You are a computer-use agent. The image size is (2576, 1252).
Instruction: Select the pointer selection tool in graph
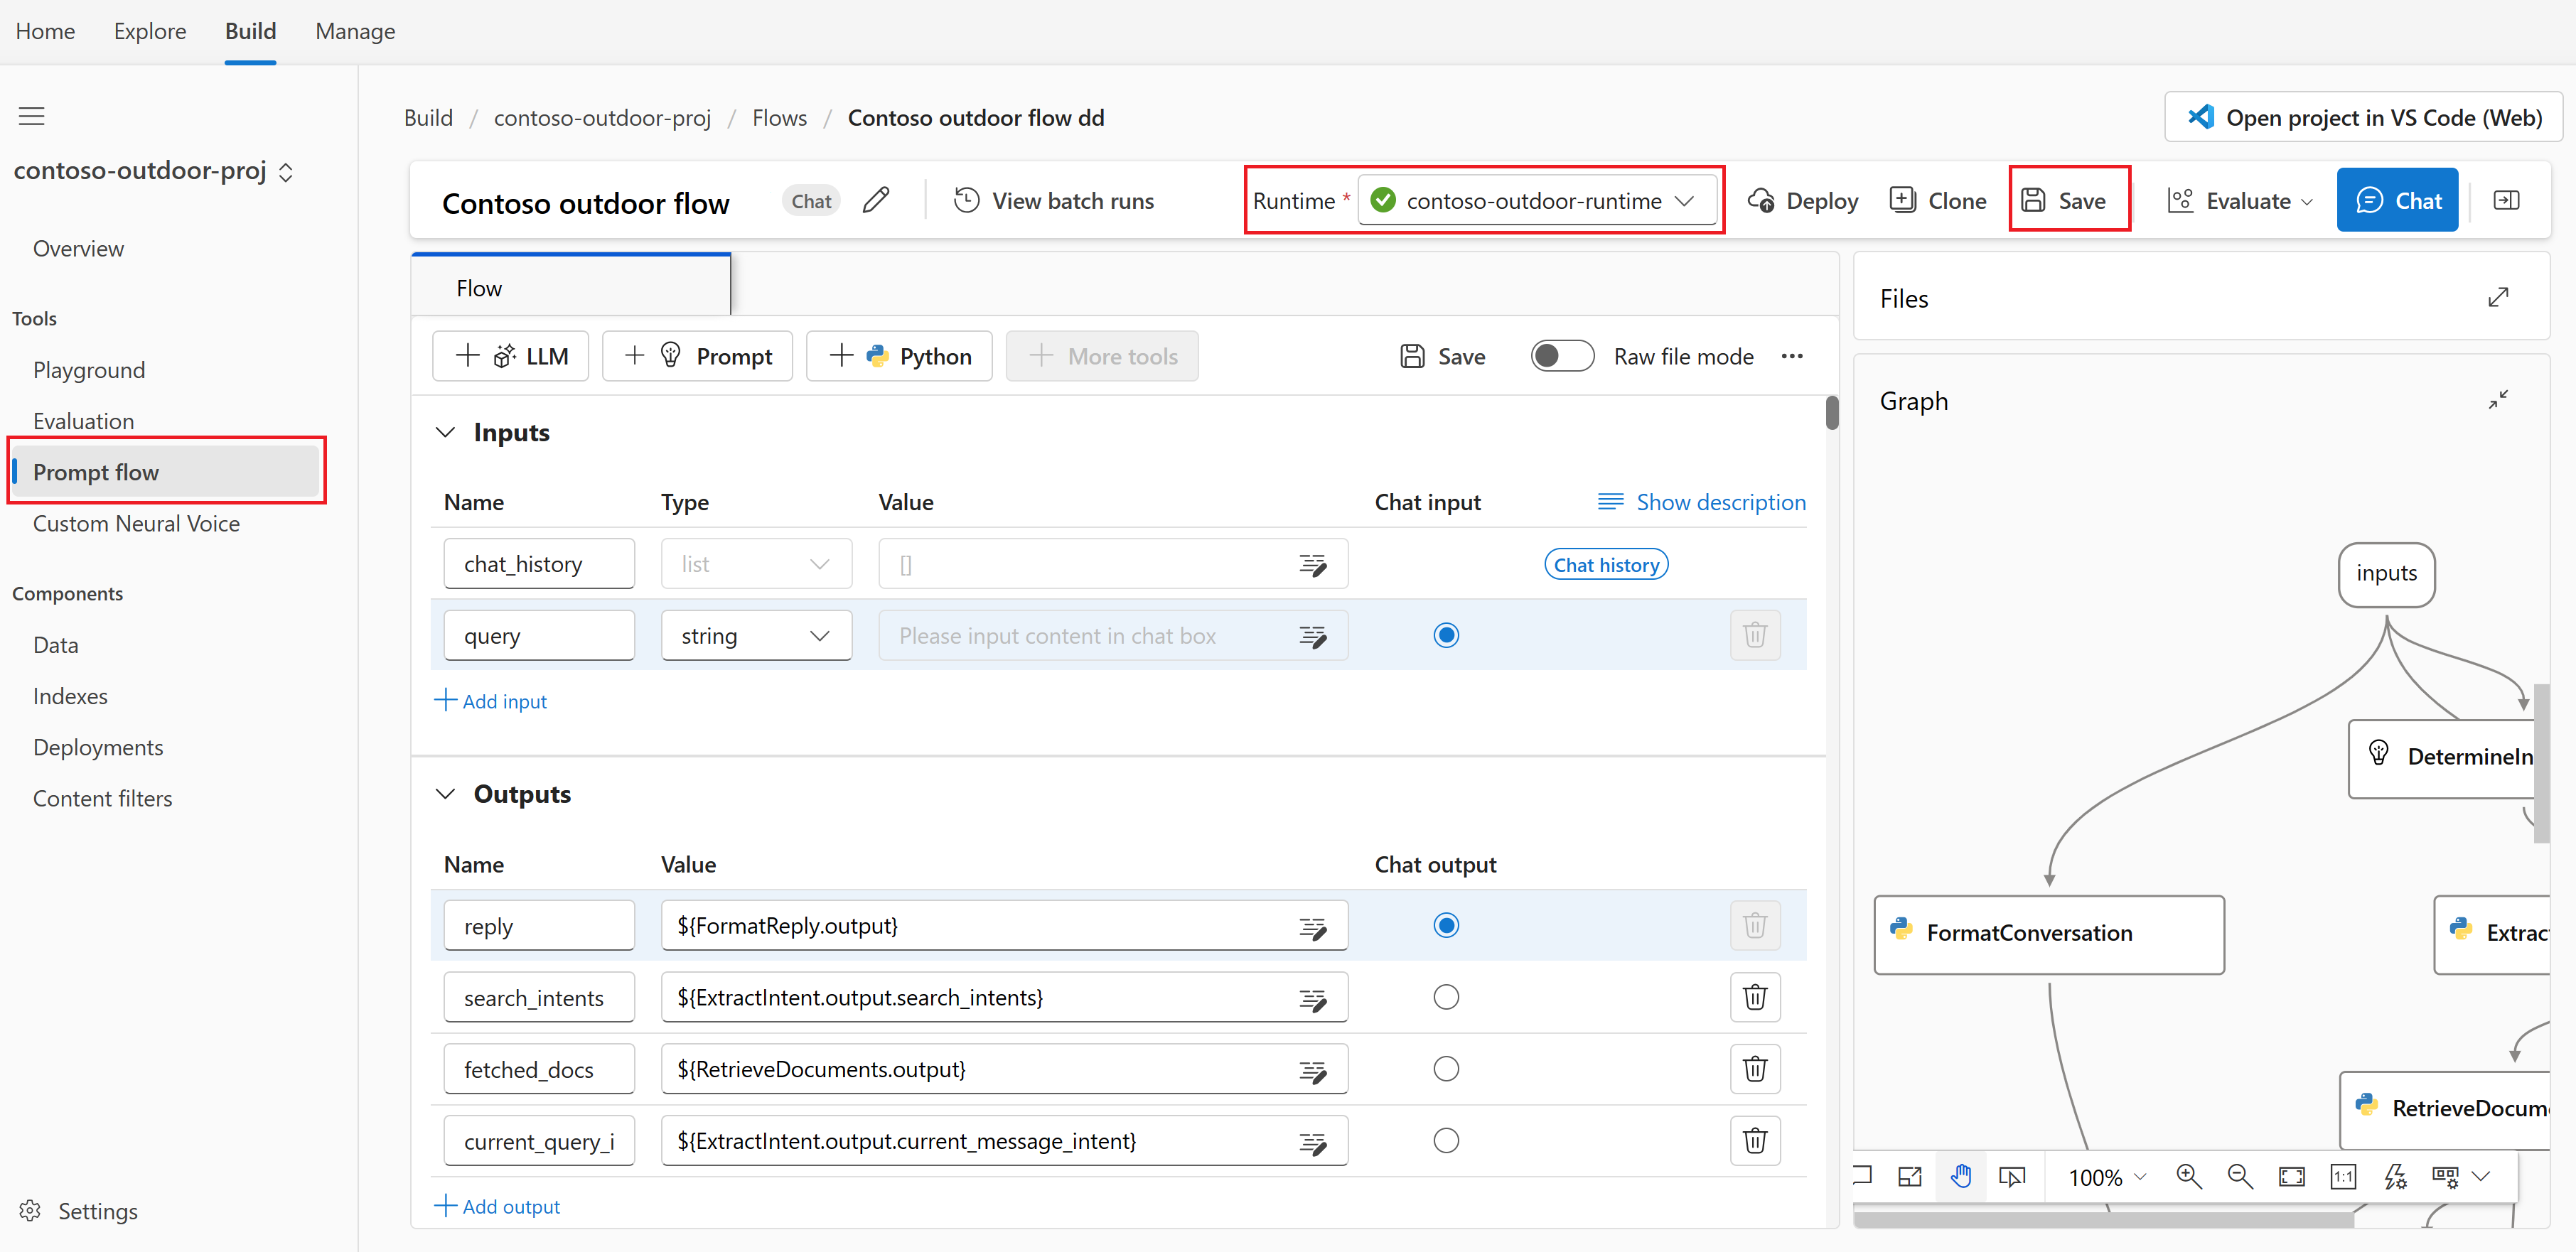click(2012, 1176)
